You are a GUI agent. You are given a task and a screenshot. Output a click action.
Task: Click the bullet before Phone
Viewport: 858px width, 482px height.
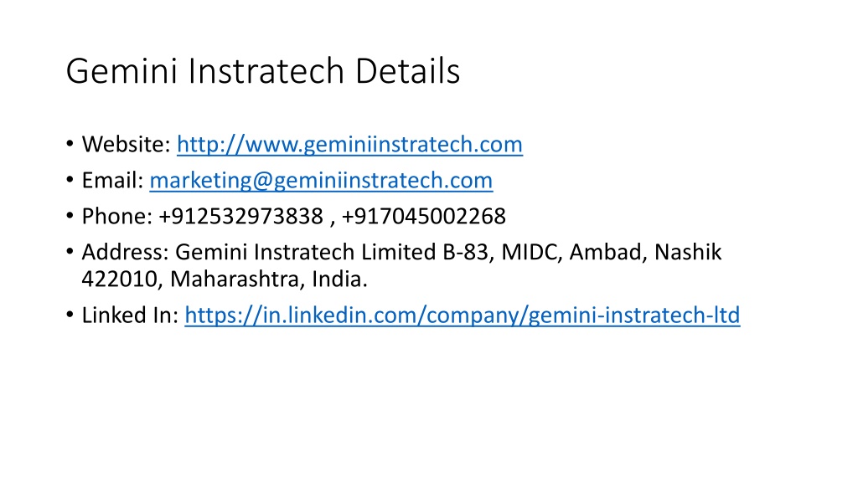click(x=70, y=217)
